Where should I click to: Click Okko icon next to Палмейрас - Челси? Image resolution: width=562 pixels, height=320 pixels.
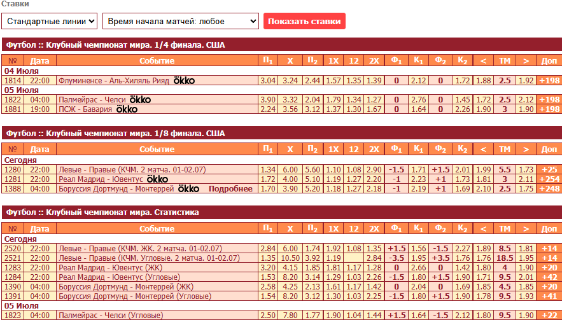click(140, 100)
